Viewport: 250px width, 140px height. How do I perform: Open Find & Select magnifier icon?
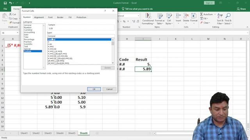point(228,16)
